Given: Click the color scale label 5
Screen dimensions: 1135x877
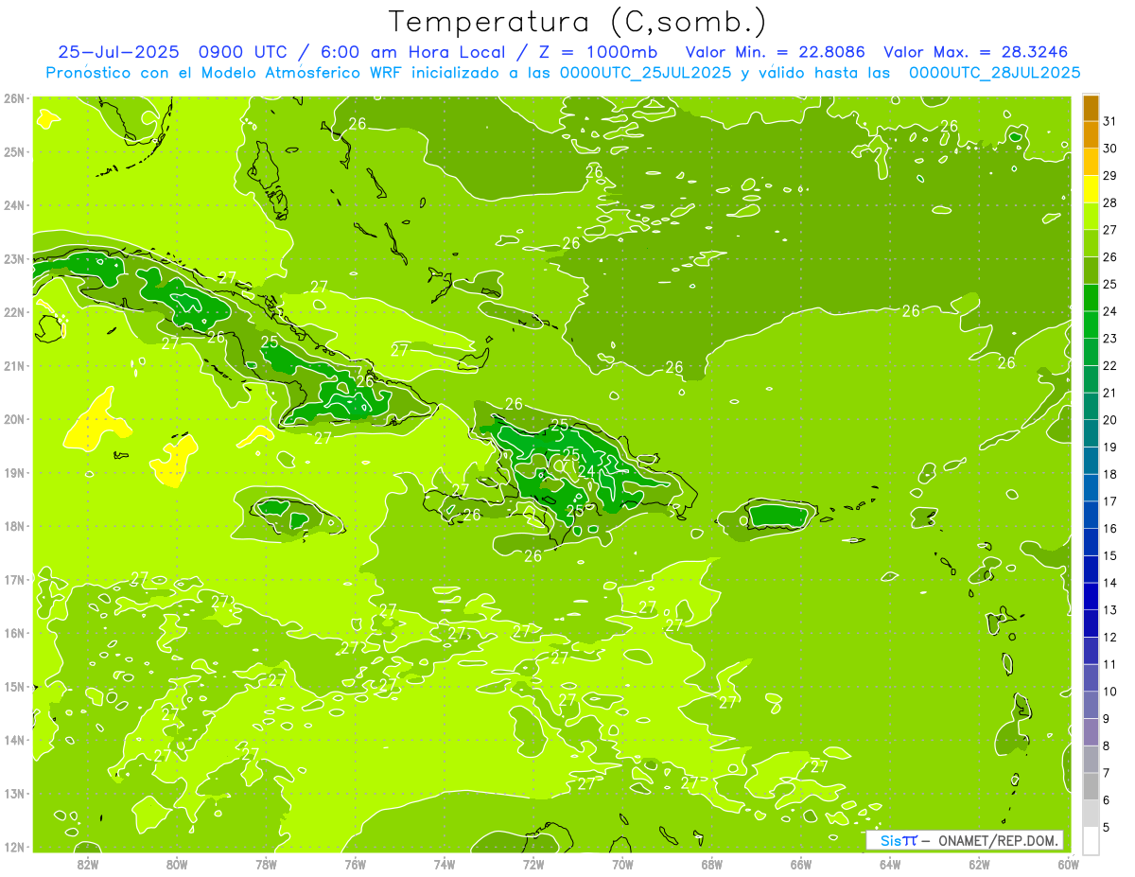Looking at the screenshot, I should [x=1107, y=828].
